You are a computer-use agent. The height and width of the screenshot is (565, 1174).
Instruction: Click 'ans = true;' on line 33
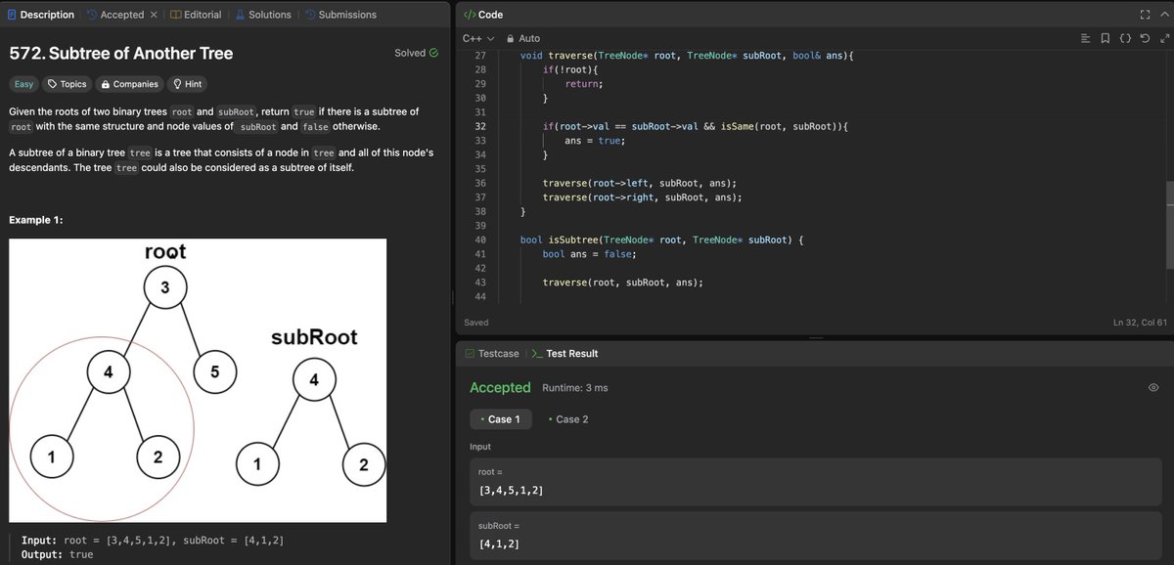point(595,141)
